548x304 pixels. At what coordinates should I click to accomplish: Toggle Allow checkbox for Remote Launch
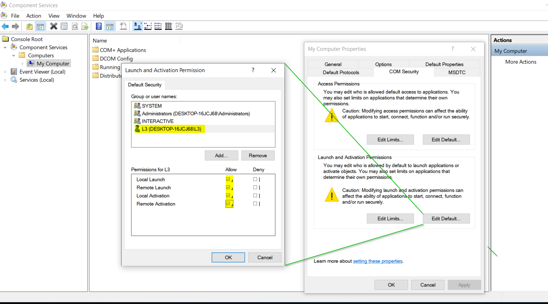click(228, 188)
